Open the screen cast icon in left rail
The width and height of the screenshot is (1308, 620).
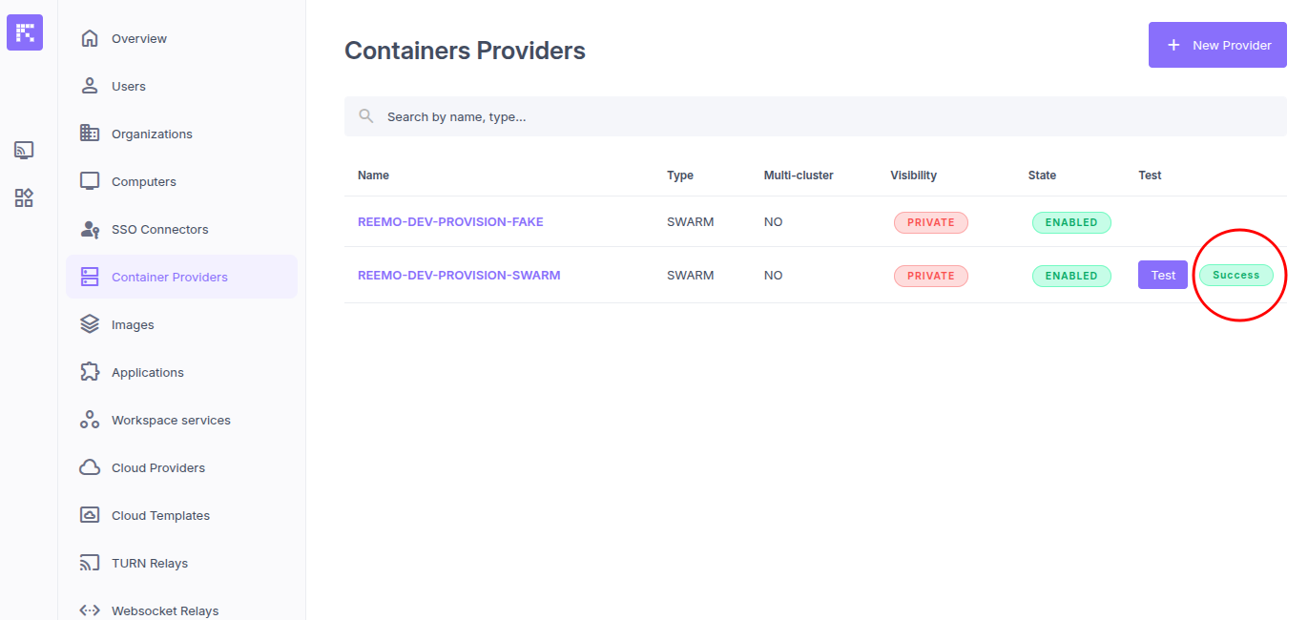[24, 150]
